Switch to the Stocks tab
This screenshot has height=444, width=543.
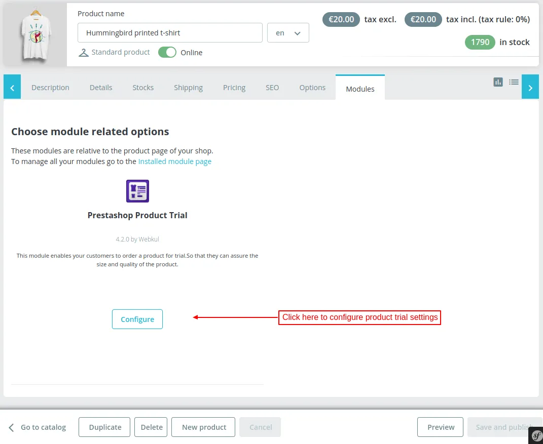pyautogui.click(x=143, y=88)
